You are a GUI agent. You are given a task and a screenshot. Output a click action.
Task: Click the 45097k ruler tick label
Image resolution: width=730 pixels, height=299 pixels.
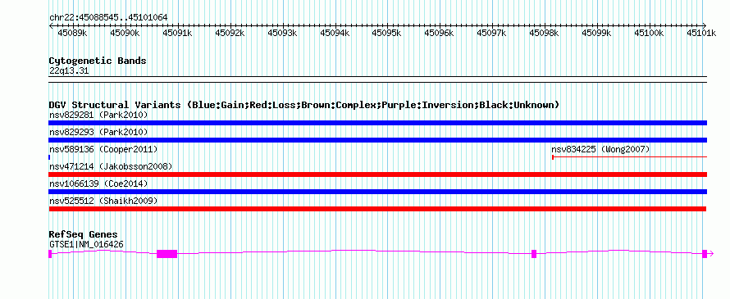click(x=493, y=33)
